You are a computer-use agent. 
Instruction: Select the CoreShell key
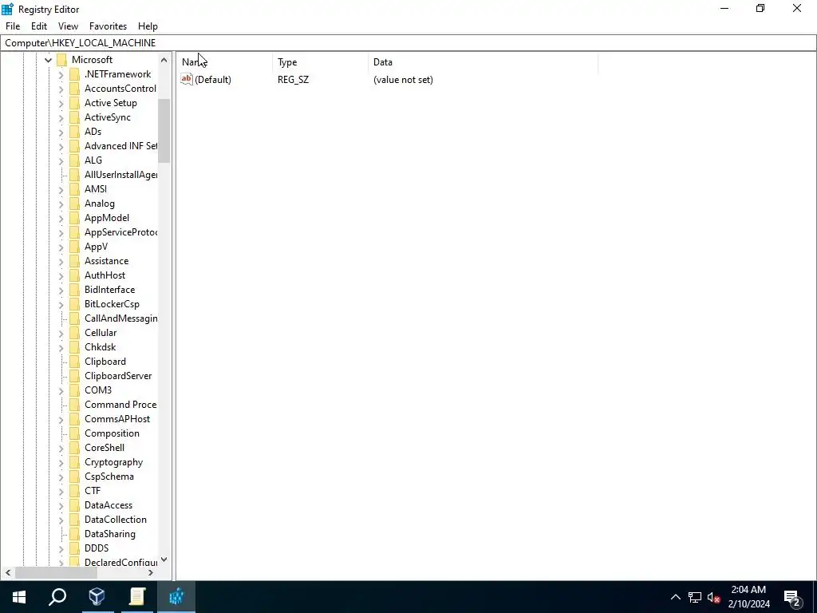tap(105, 447)
